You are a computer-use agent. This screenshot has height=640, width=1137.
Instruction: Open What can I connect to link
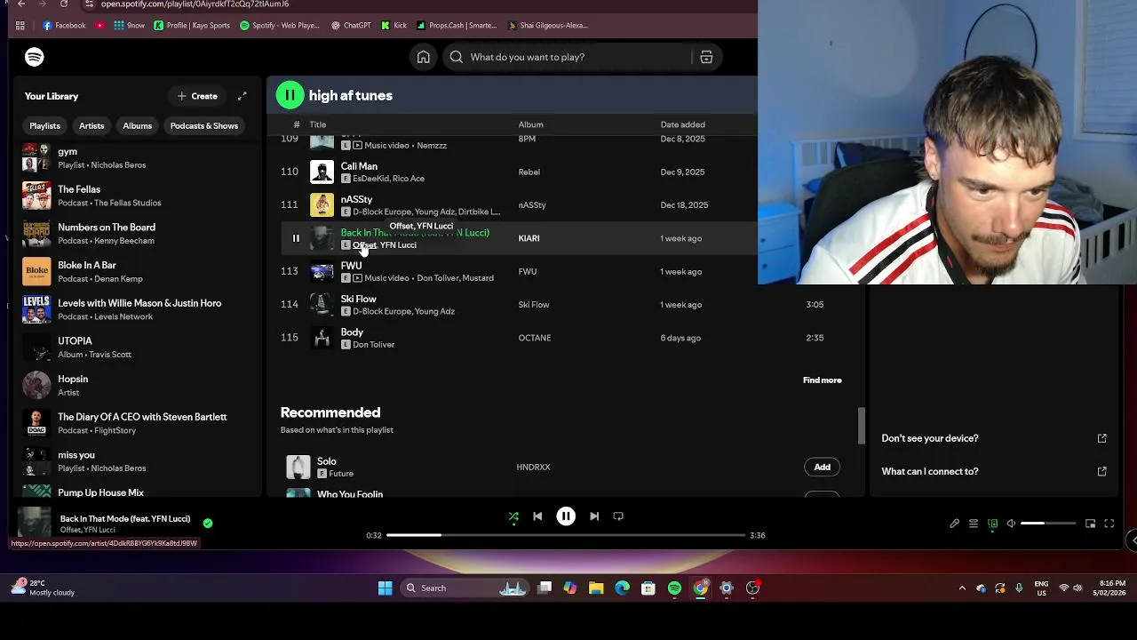point(993,472)
